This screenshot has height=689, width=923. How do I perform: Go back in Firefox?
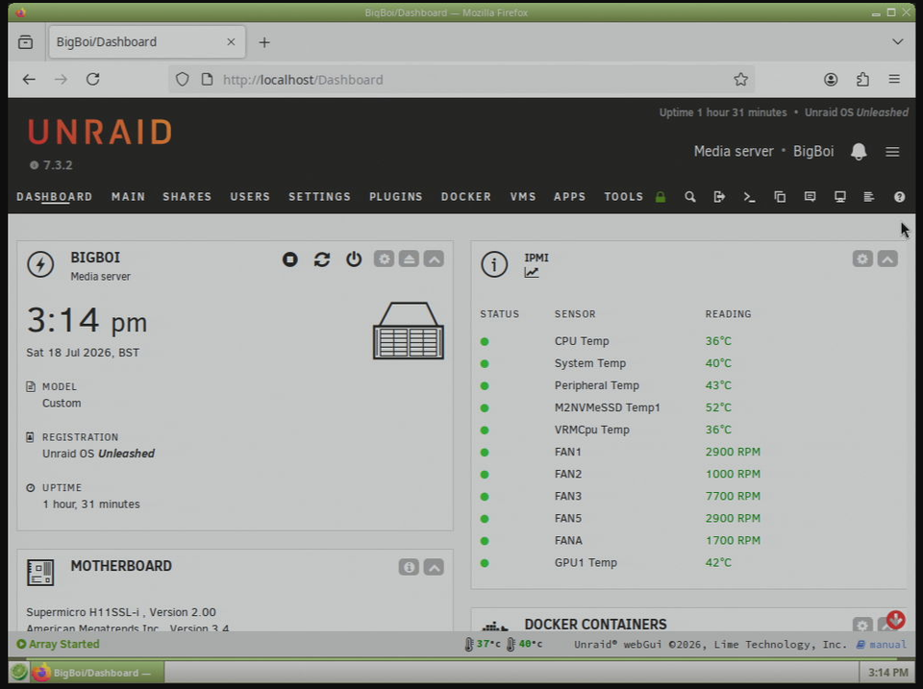(x=29, y=80)
